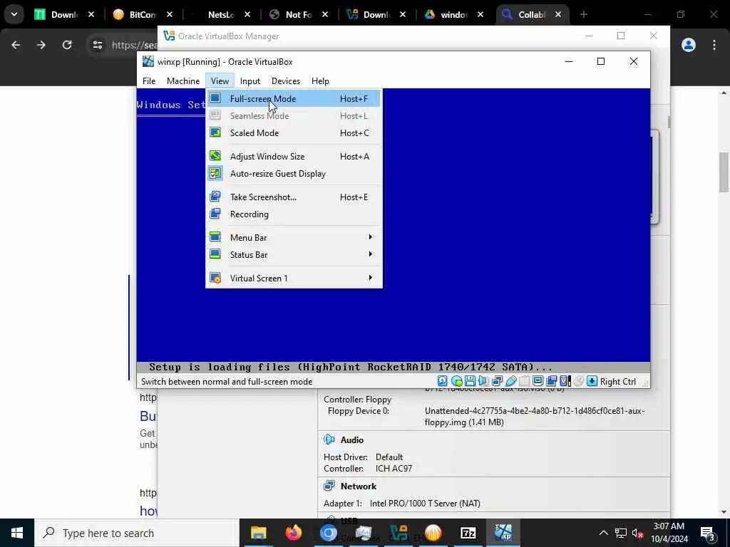Select Take Screenshot menu entry
Screen dimensions: 730x547
[294, 197]
